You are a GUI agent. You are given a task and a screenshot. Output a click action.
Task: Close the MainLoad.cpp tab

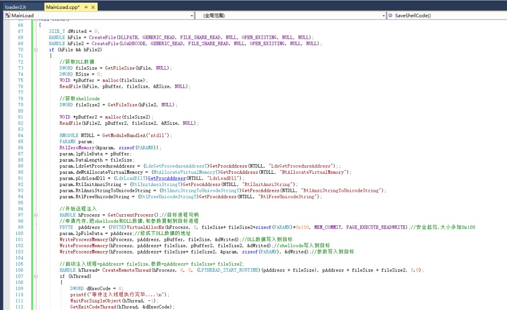[93, 7]
